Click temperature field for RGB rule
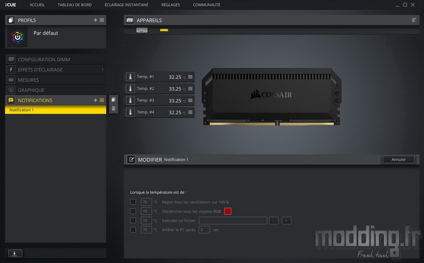The image size is (424, 263). tap(146, 211)
